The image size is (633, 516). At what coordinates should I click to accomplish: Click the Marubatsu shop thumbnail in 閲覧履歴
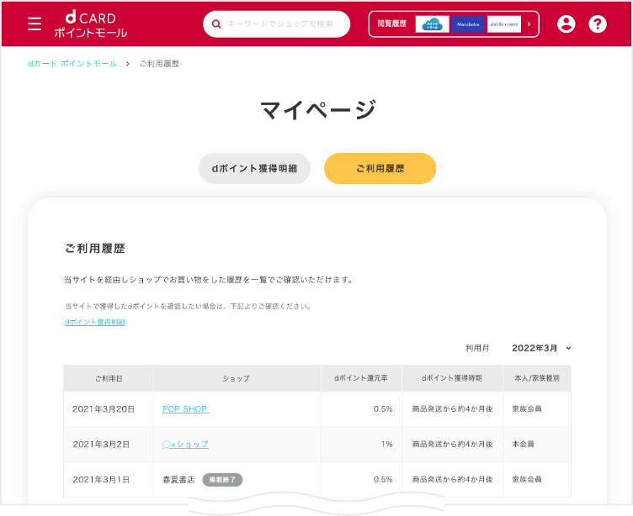[x=468, y=24]
